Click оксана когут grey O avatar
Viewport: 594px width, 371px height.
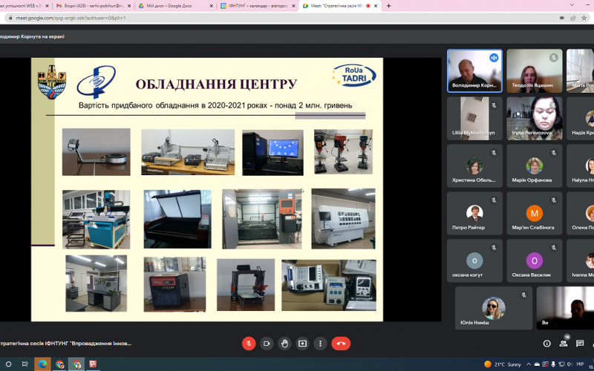[x=474, y=260]
